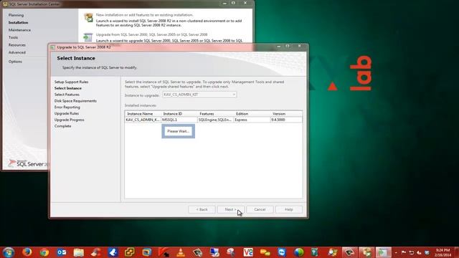Cancel the SQL Server upgrade wizard
This screenshot has width=459, height=258.
coord(260,209)
